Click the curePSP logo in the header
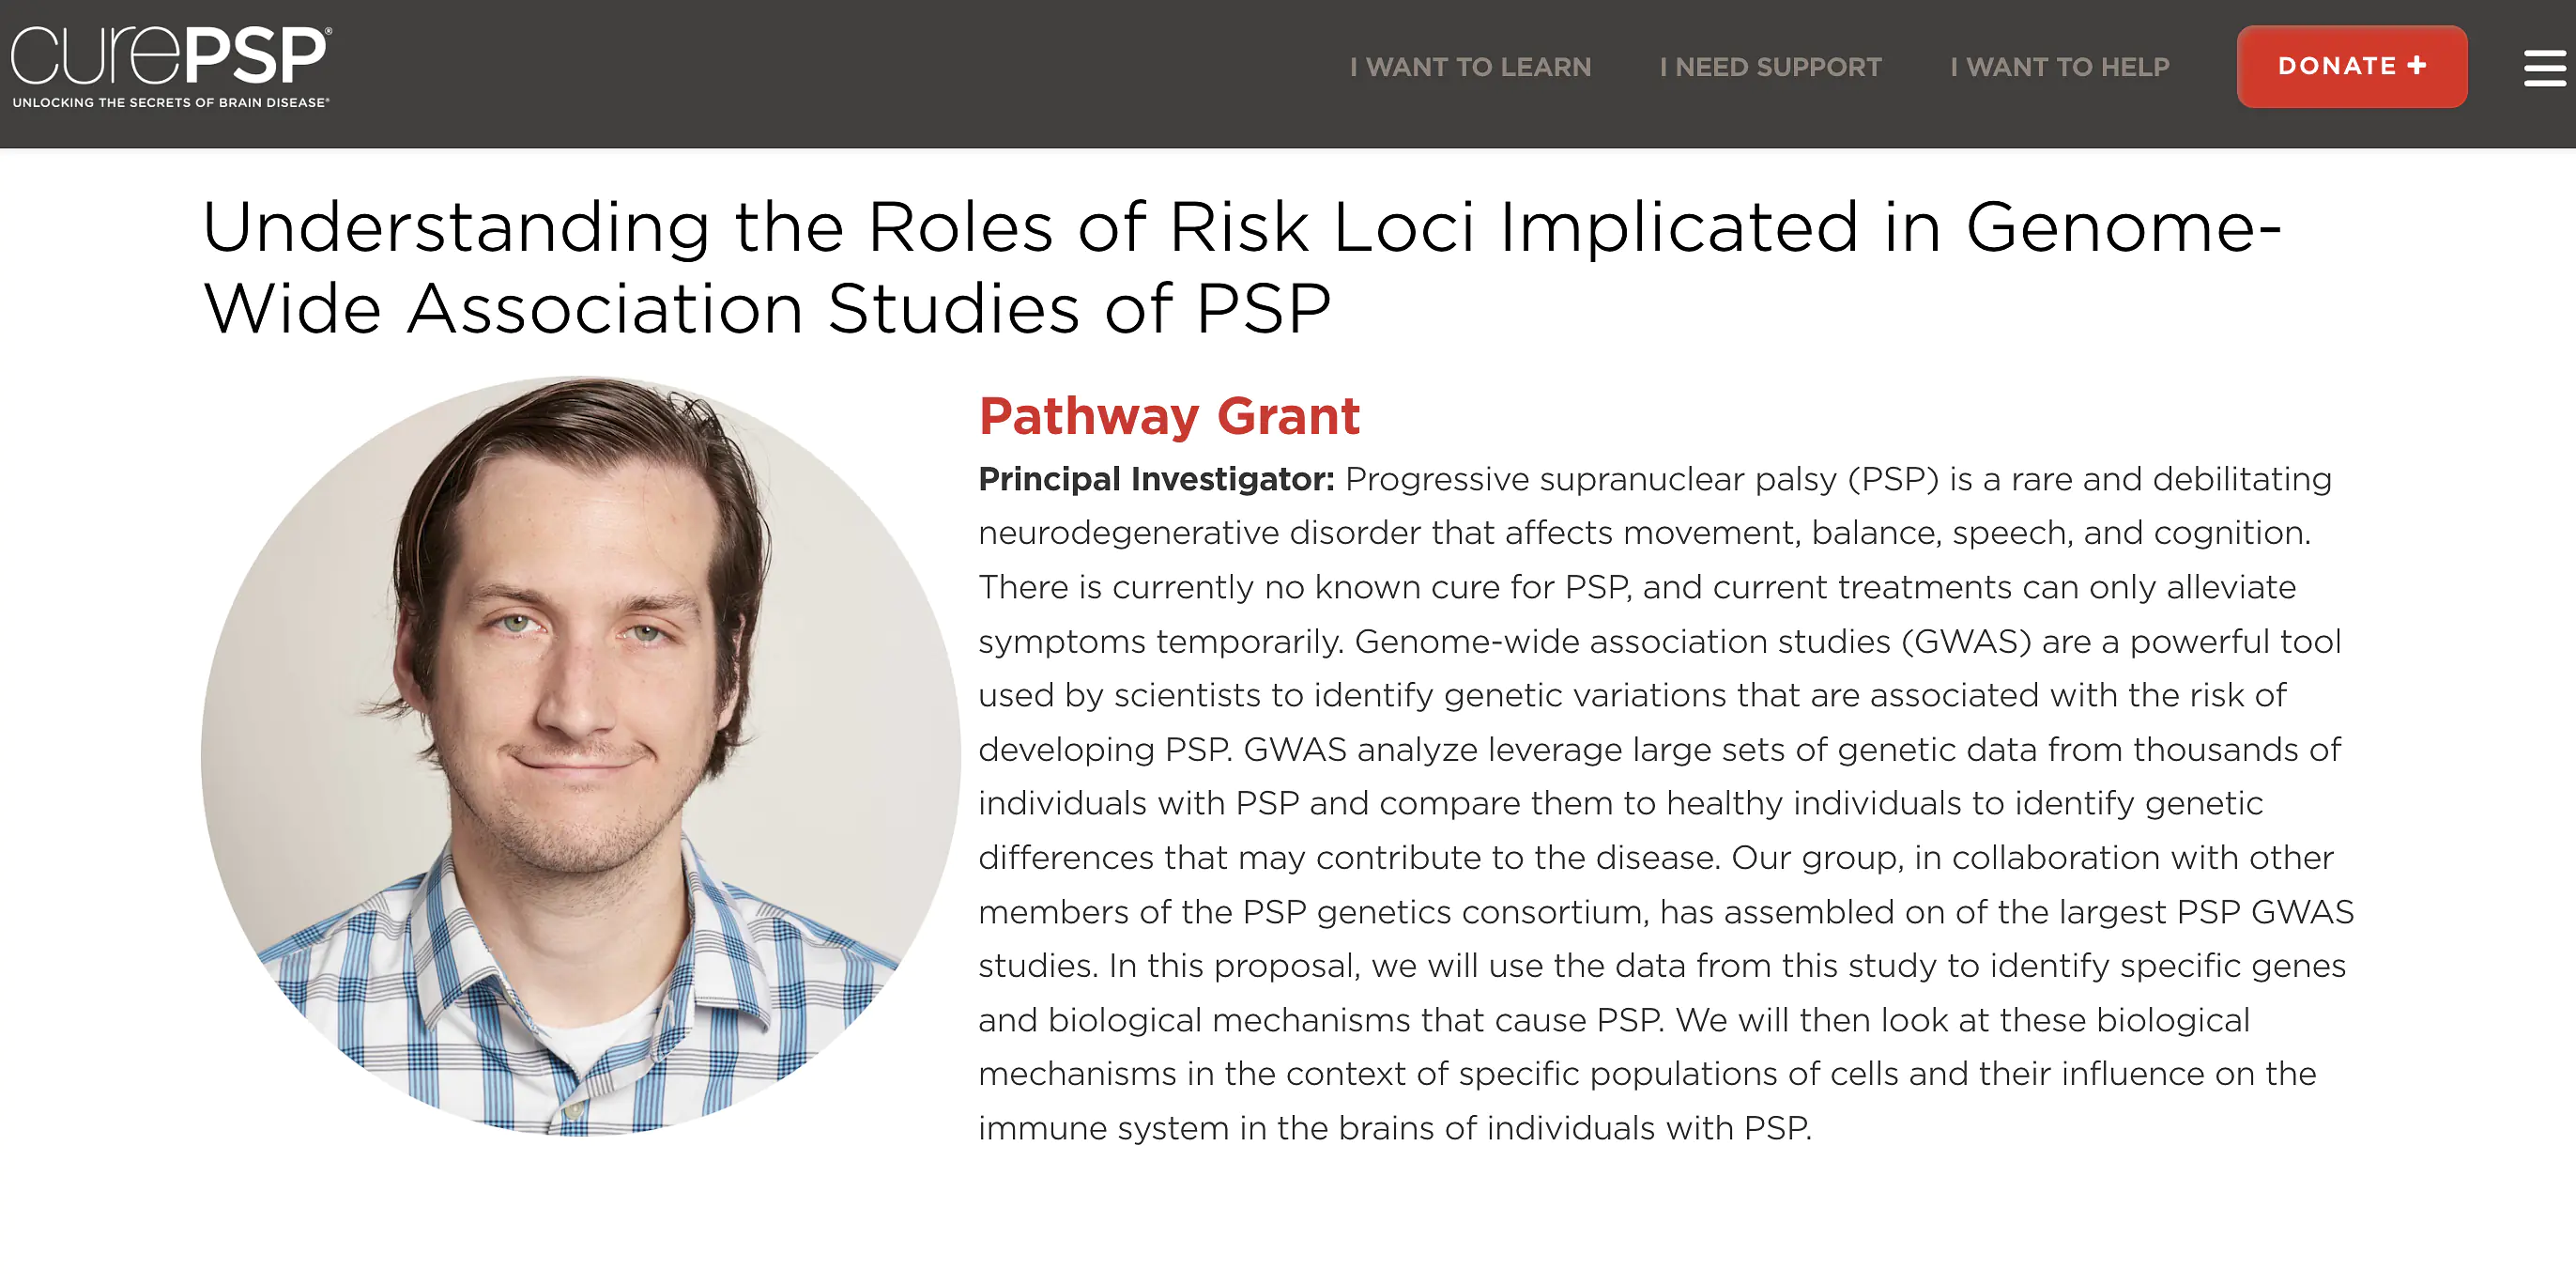 click(170, 56)
